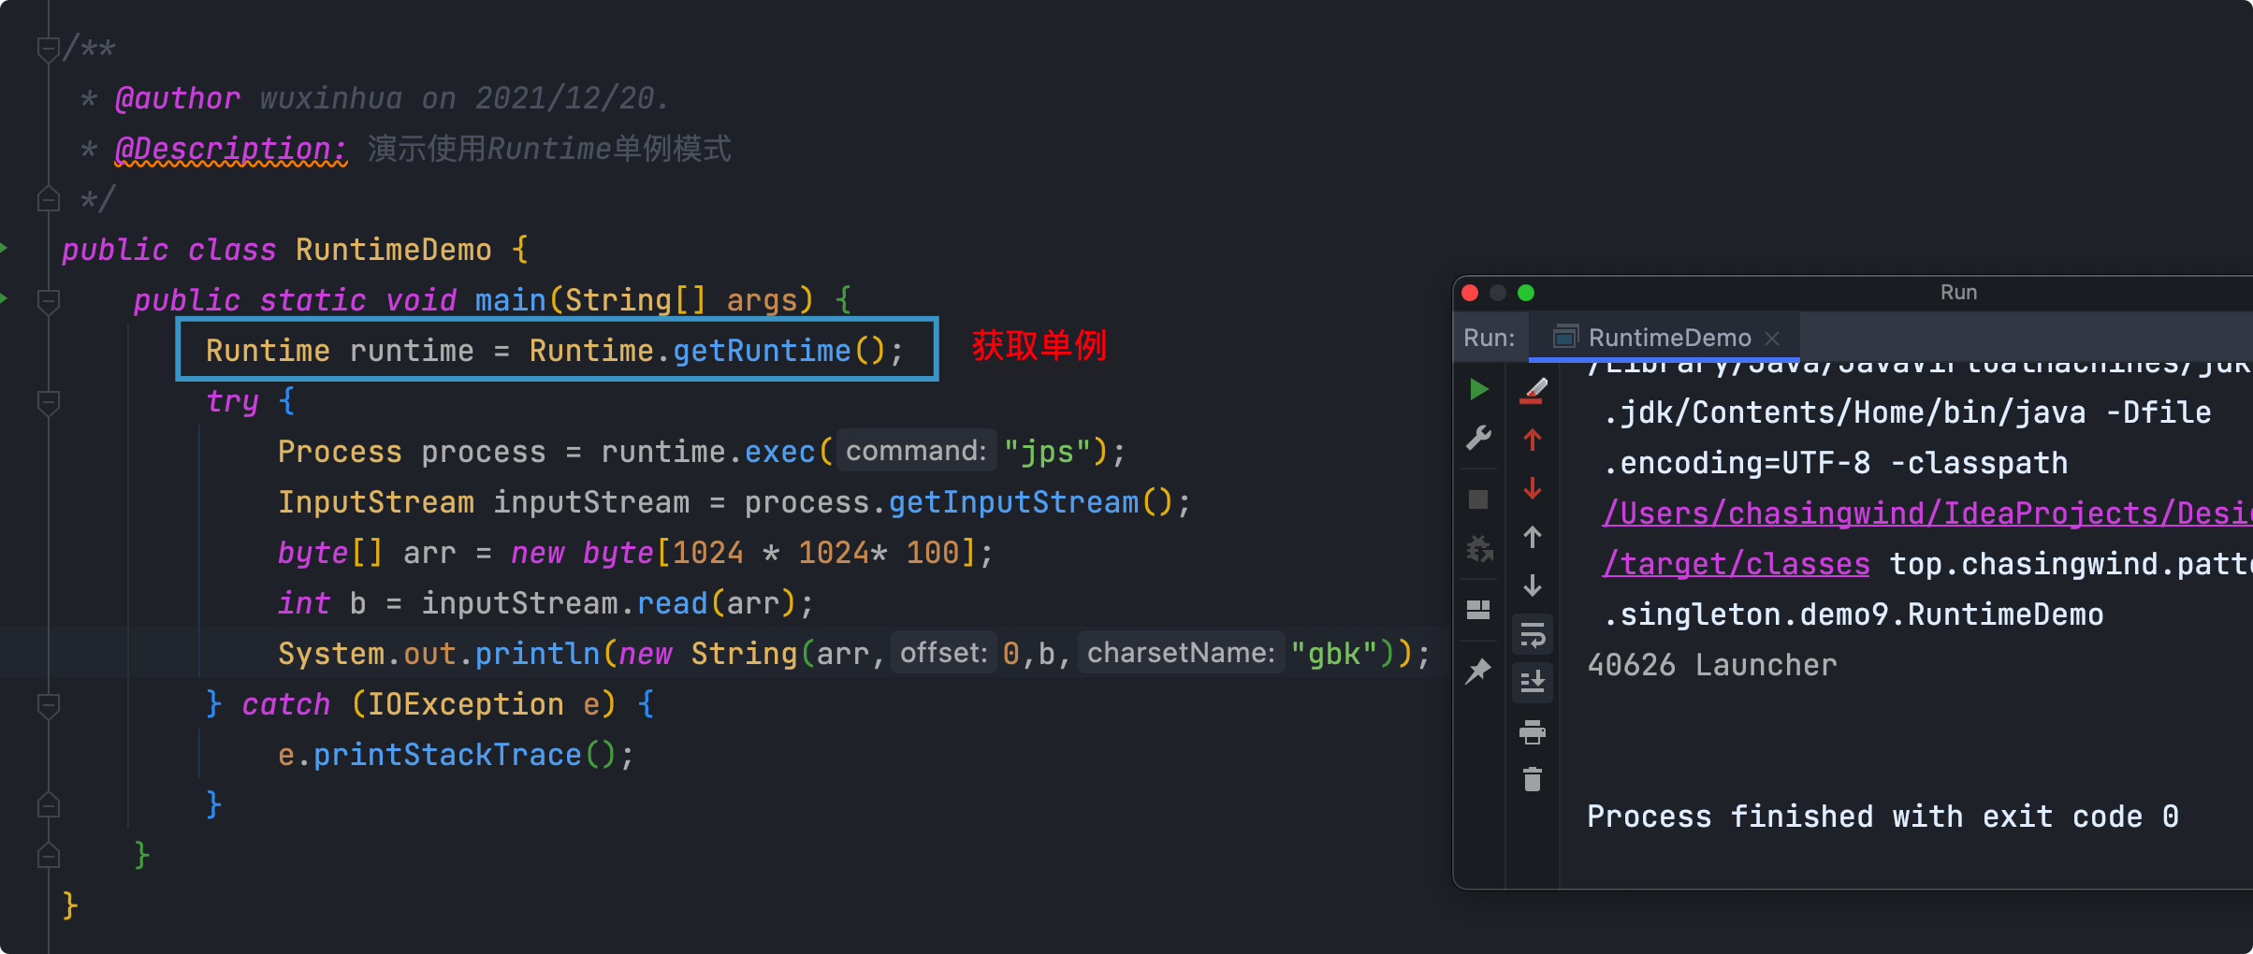Click the "40626 Launcher" console output line
The width and height of the screenshot is (2253, 954).
click(x=1712, y=665)
